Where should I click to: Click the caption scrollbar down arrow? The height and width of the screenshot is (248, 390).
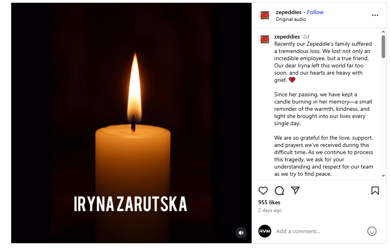pos(383,176)
